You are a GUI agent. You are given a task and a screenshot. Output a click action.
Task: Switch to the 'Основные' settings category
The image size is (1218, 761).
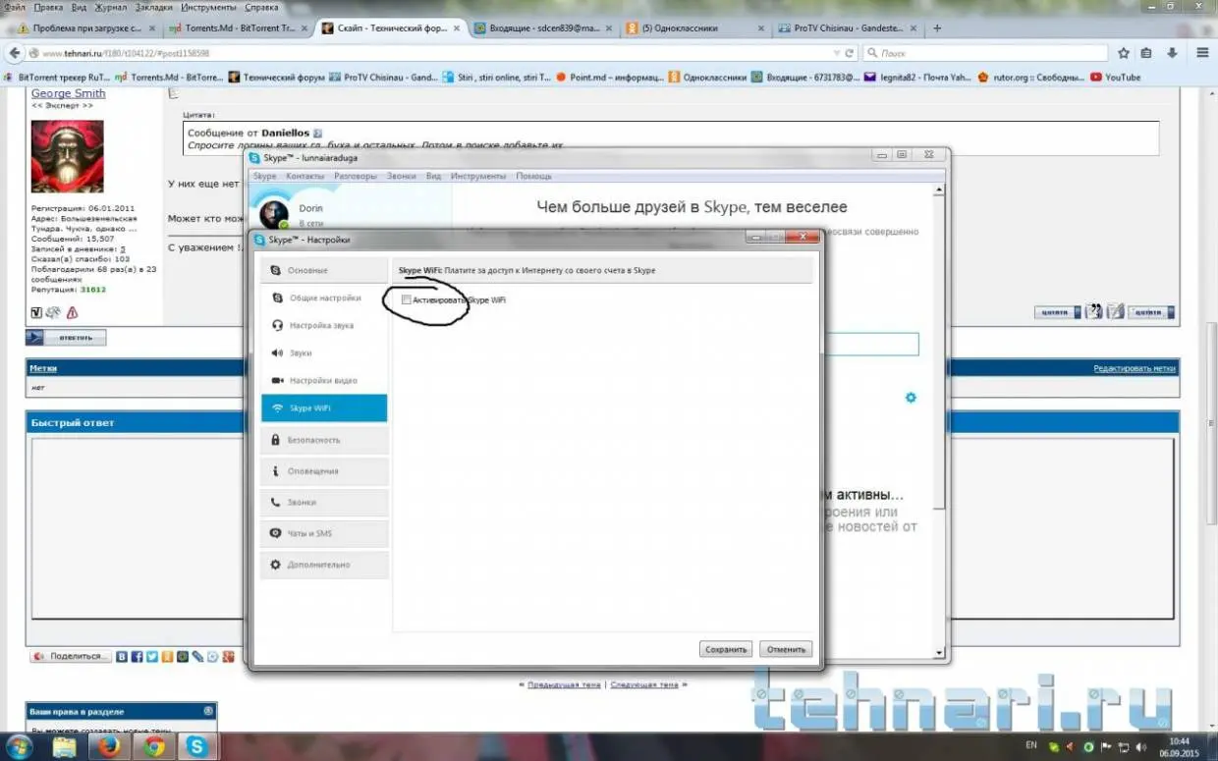324,270
